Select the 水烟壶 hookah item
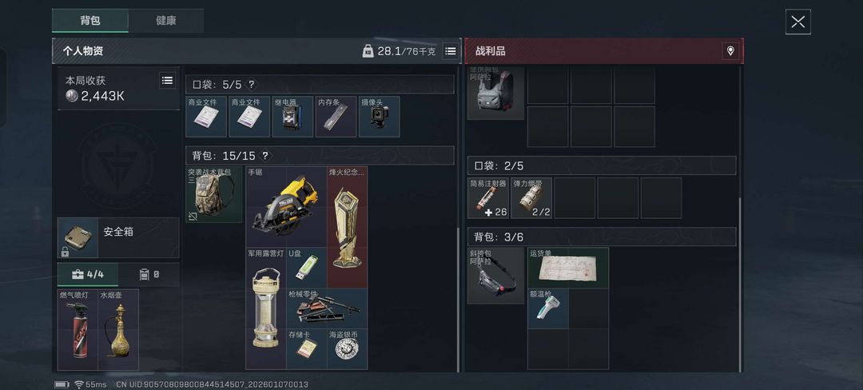 coord(118,329)
